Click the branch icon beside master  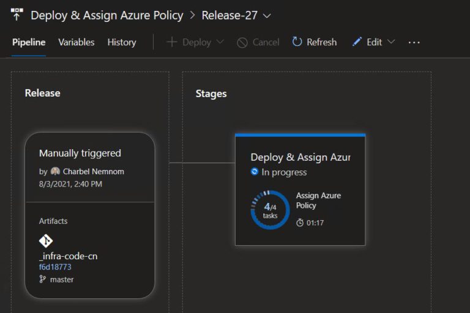(x=43, y=279)
